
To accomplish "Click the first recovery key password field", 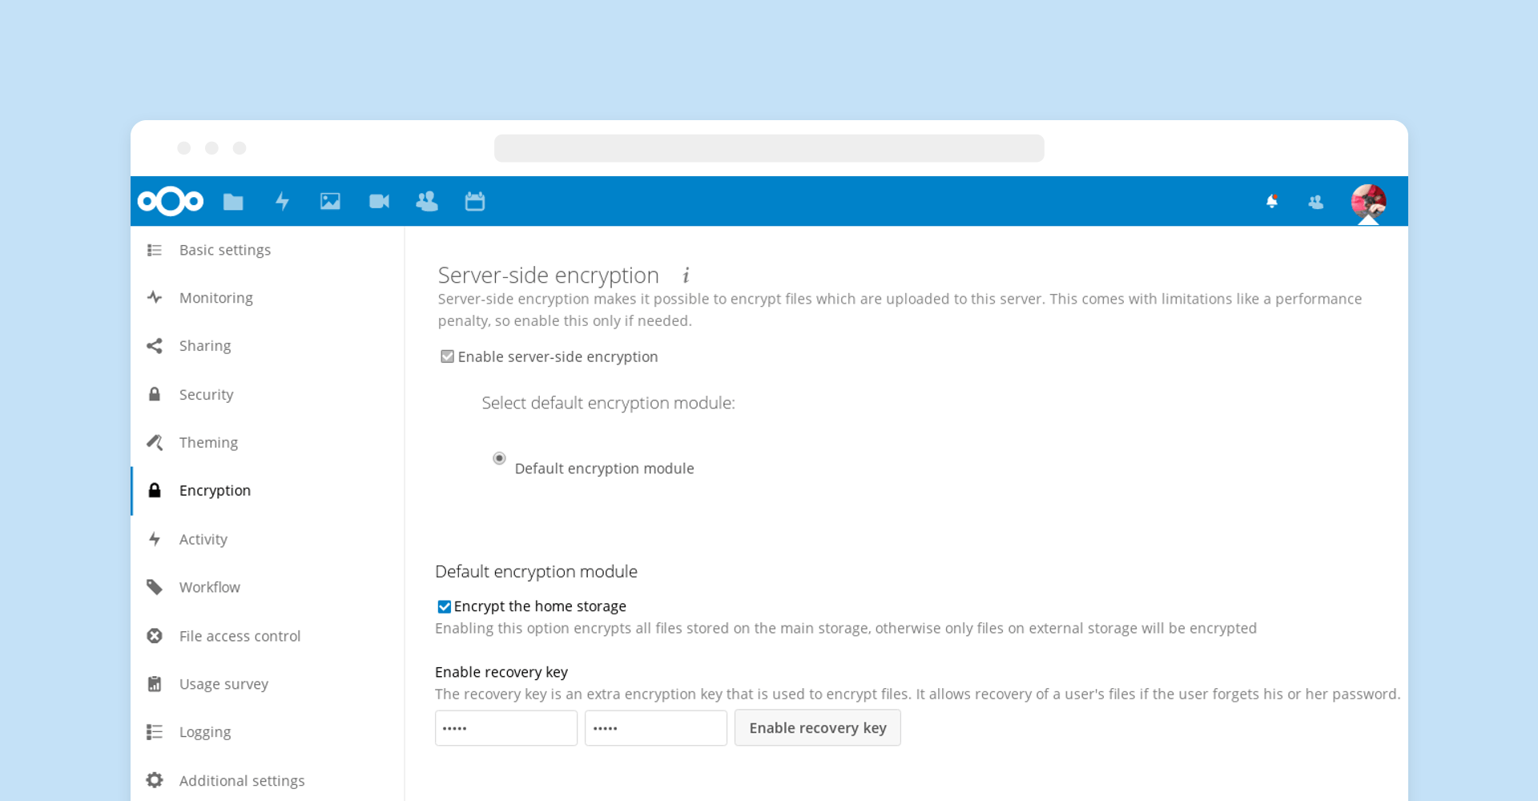I will (505, 727).
